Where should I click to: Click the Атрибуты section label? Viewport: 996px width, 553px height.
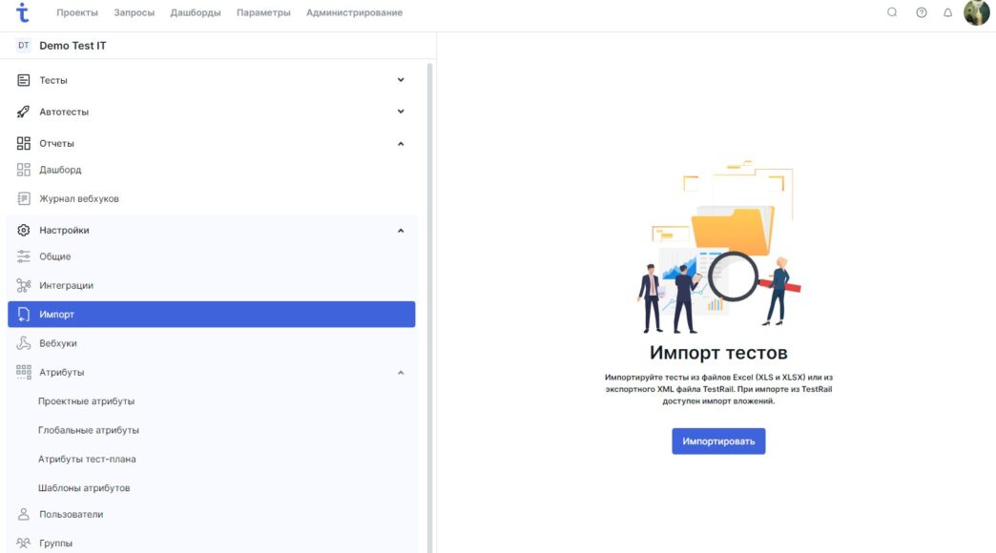coord(62,373)
